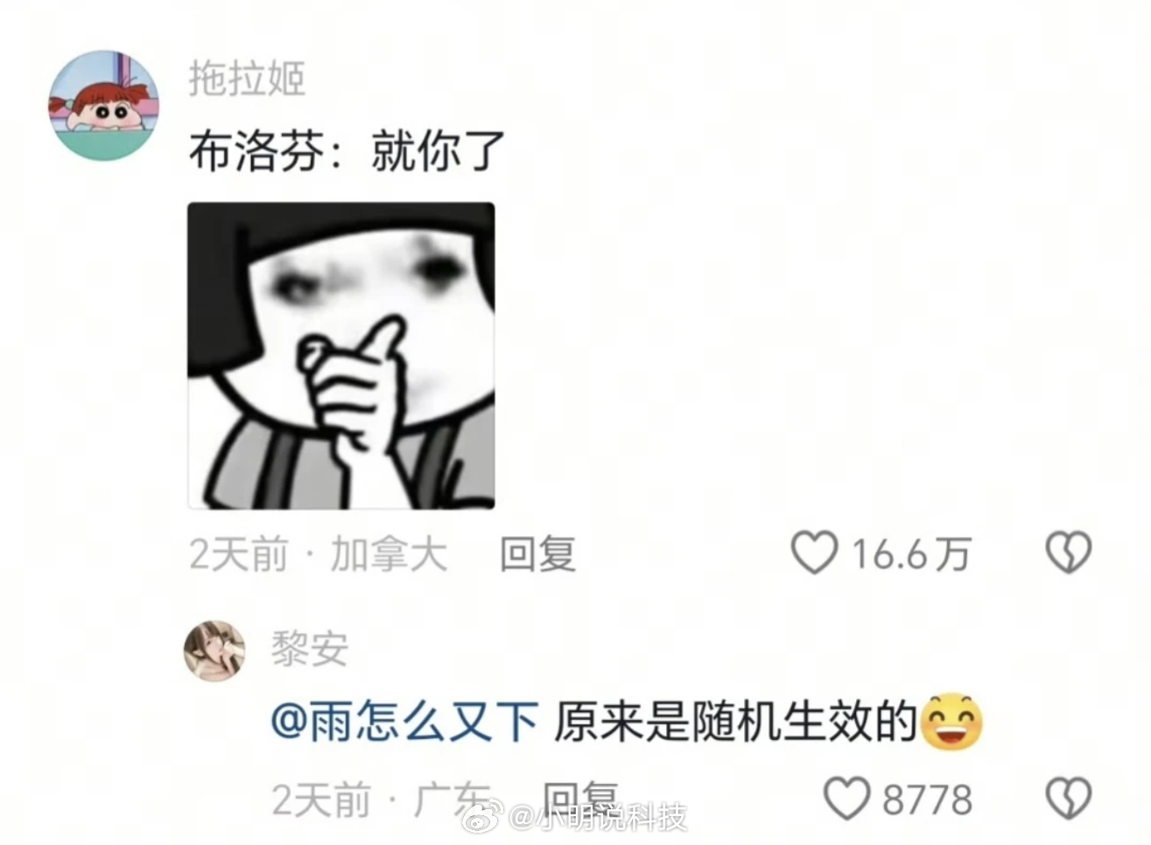Click the 8778 like count
1151x845 pixels.
(x=927, y=800)
